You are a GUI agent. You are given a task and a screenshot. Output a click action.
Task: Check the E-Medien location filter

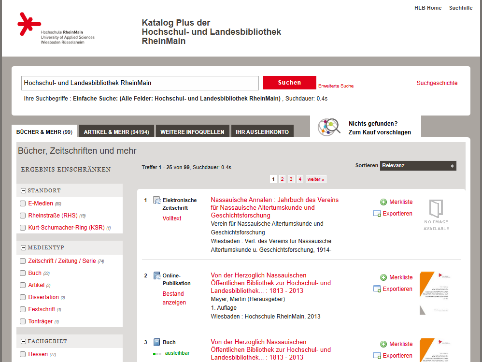pyautogui.click(x=23, y=204)
